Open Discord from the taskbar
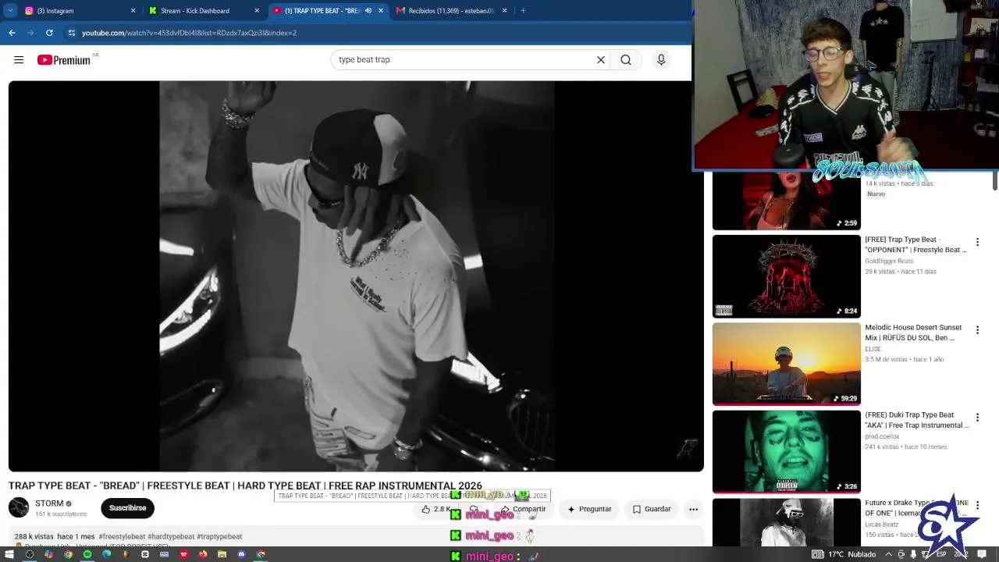This screenshot has height=562, width=999. [x=241, y=554]
